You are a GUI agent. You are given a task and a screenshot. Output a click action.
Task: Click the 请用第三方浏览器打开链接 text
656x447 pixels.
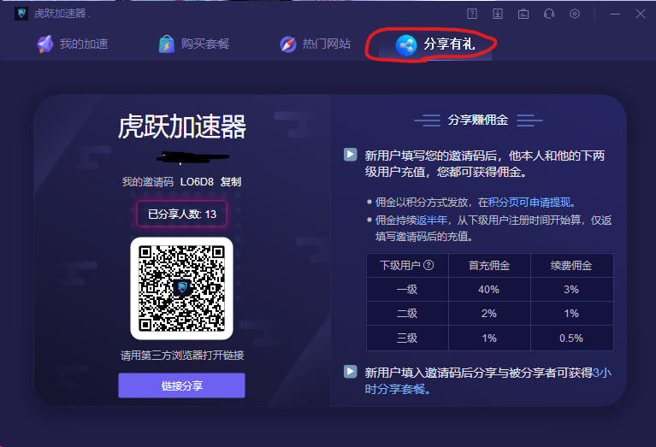point(182,356)
